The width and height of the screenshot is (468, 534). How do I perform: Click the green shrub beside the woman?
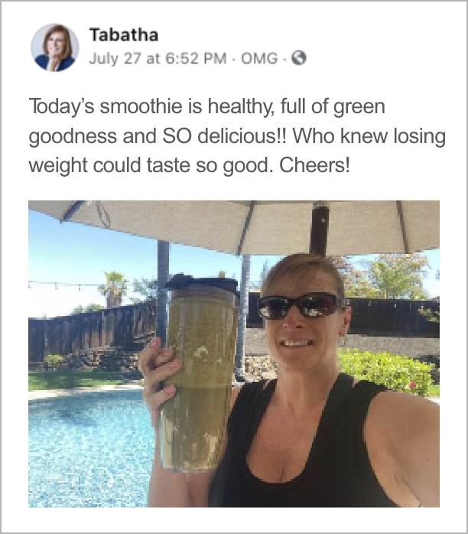pos(386,371)
